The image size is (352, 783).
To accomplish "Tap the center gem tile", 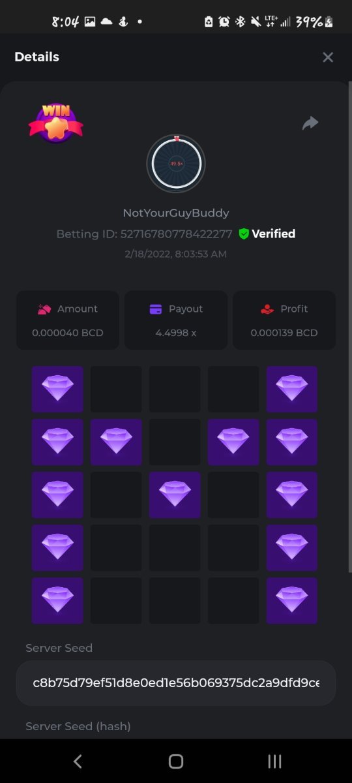I will [x=175, y=495].
